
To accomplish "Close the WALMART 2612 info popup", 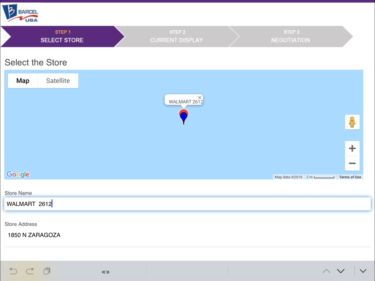I will pos(200,97).
